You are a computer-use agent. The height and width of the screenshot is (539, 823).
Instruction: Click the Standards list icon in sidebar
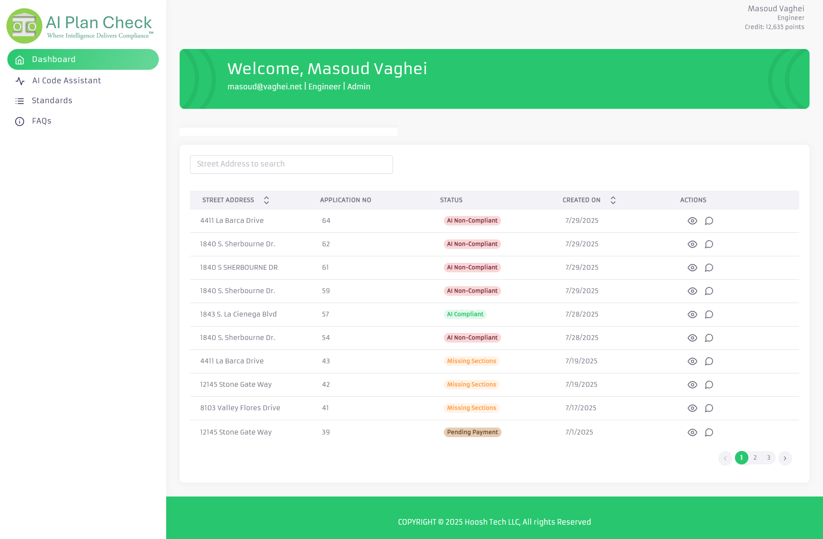click(20, 101)
